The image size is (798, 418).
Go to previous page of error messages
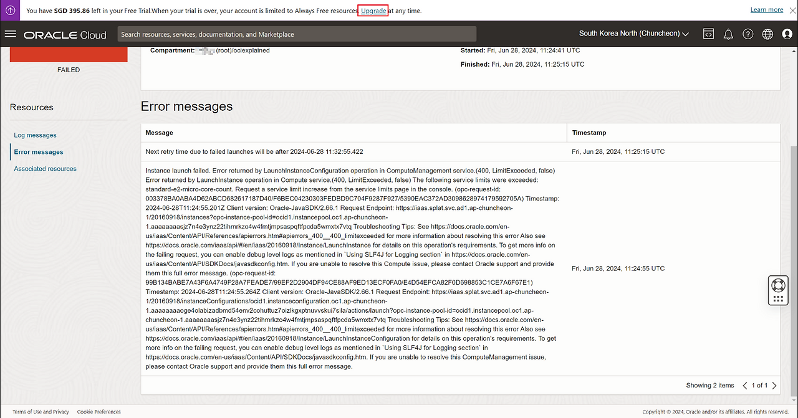click(745, 386)
